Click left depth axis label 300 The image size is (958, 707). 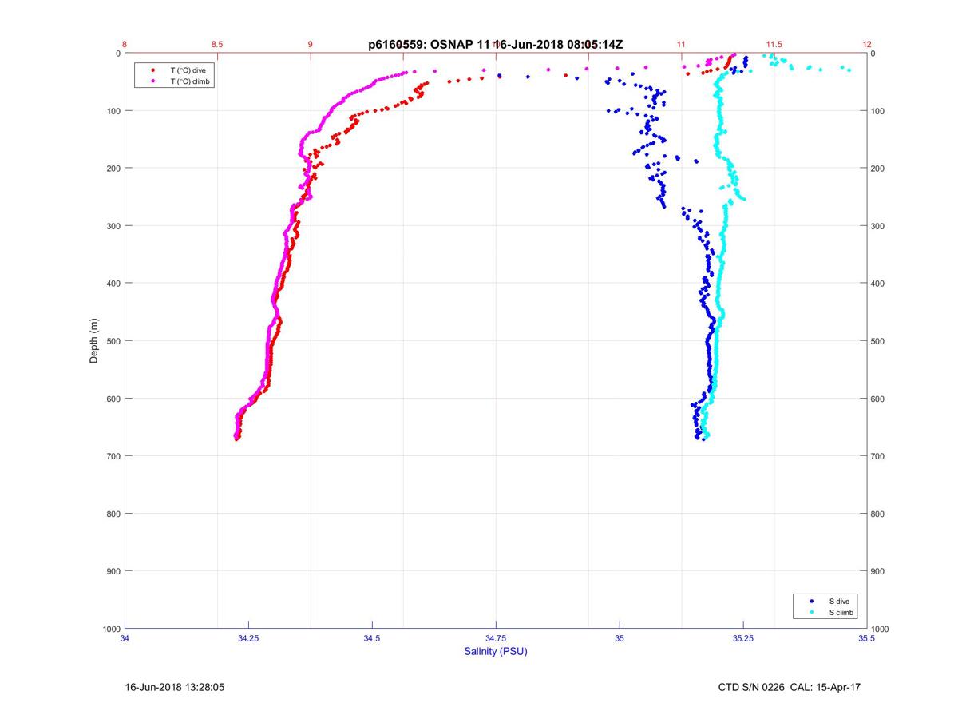113,226
